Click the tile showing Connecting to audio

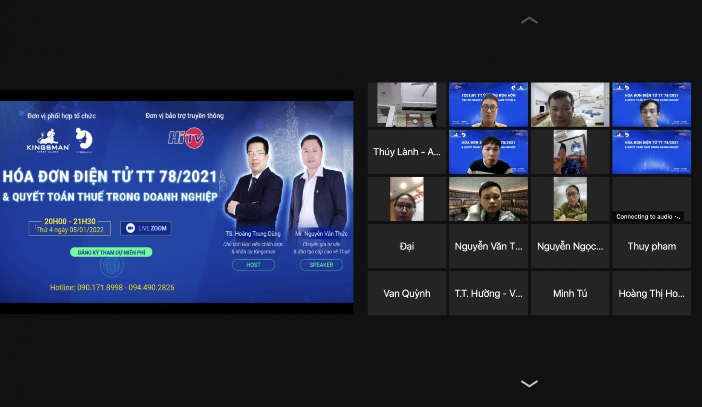pos(651,199)
